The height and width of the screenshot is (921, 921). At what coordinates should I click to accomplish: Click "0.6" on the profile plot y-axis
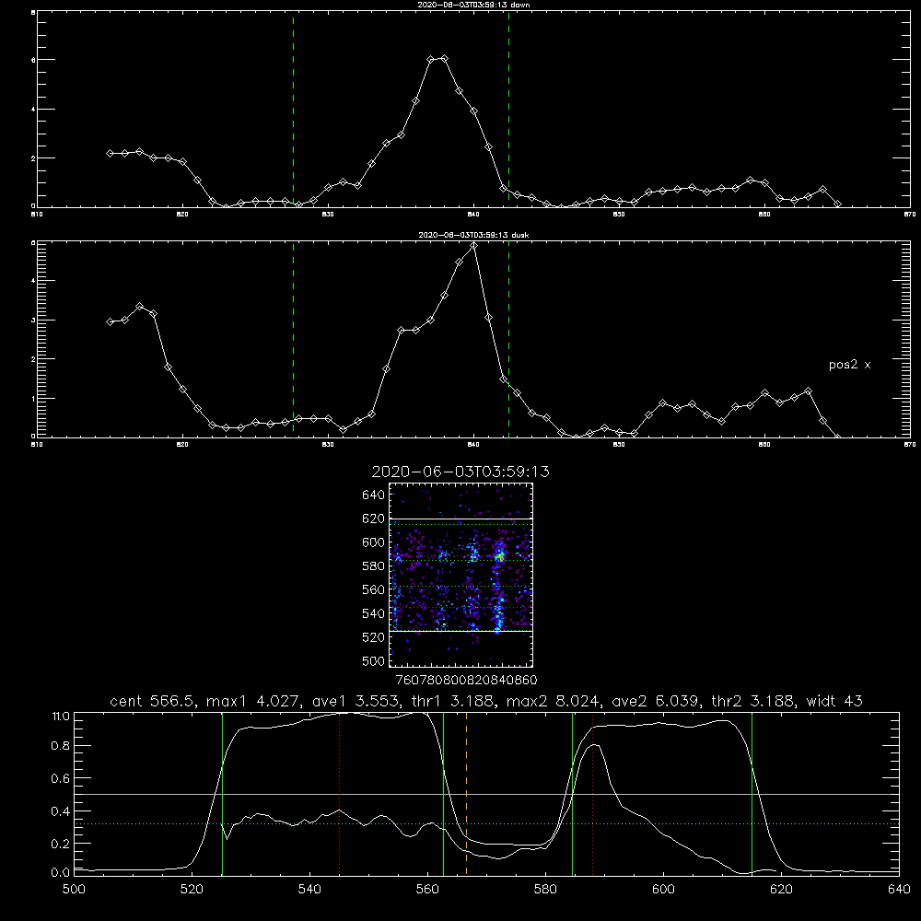click(61, 778)
